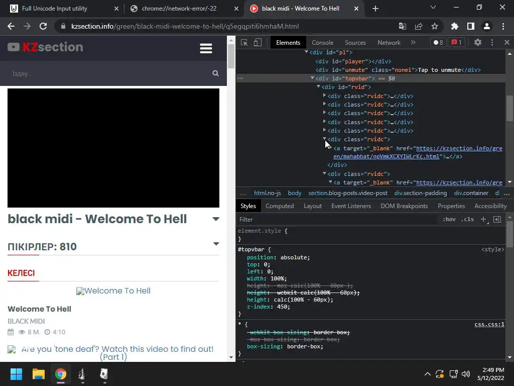Click the Filter styles input field
The image size is (514, 386).
pos(338,220)
